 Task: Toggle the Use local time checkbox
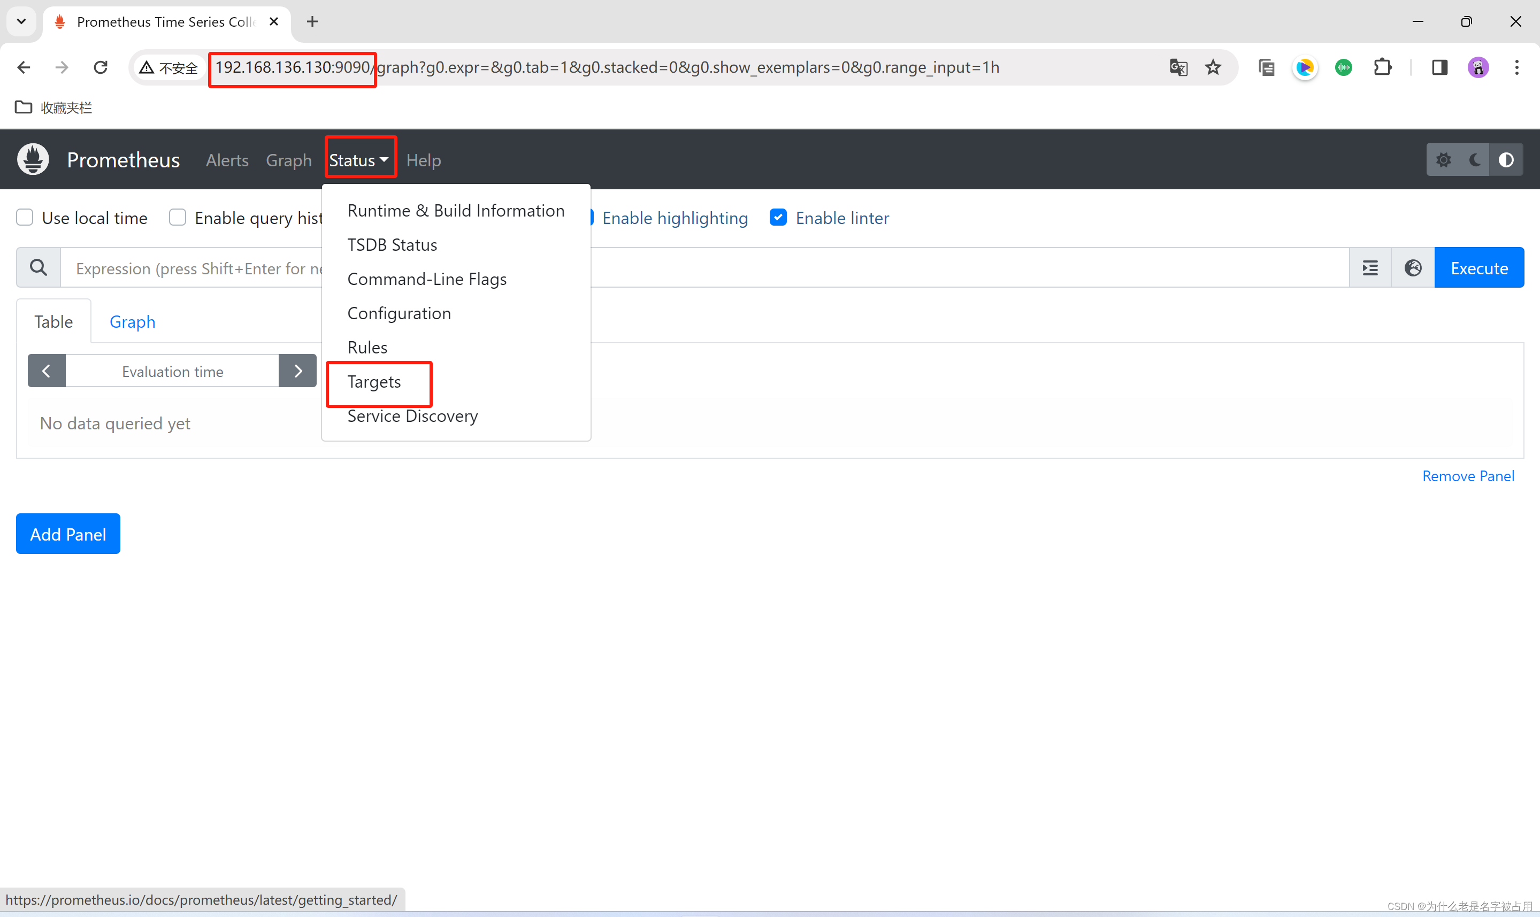(25, 218)
